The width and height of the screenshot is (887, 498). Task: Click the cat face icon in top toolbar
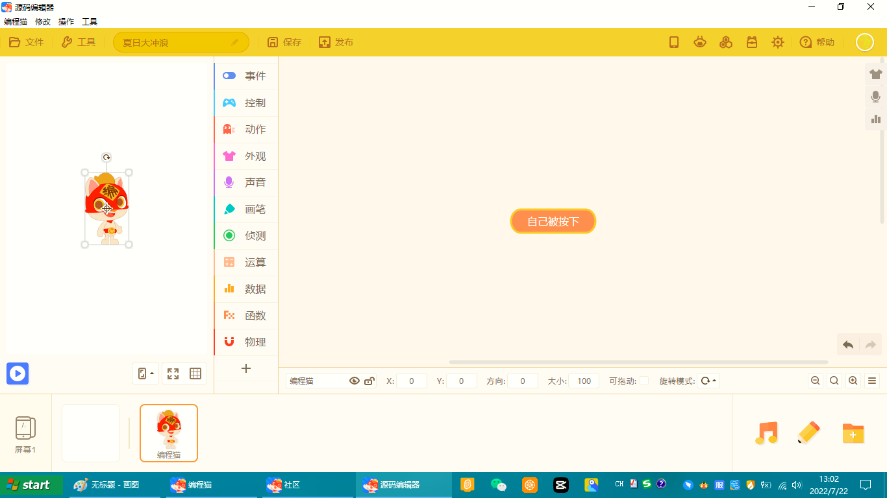(700, 42)
